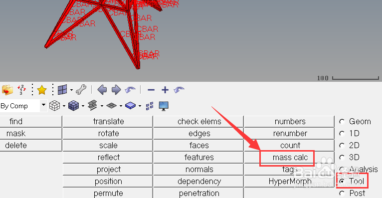This screenshot has height=198, width=382.
Task: Select shaded elements display cube icon
Action: [x=74, y=106]
